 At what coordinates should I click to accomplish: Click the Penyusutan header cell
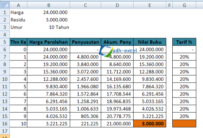point(85,42)
